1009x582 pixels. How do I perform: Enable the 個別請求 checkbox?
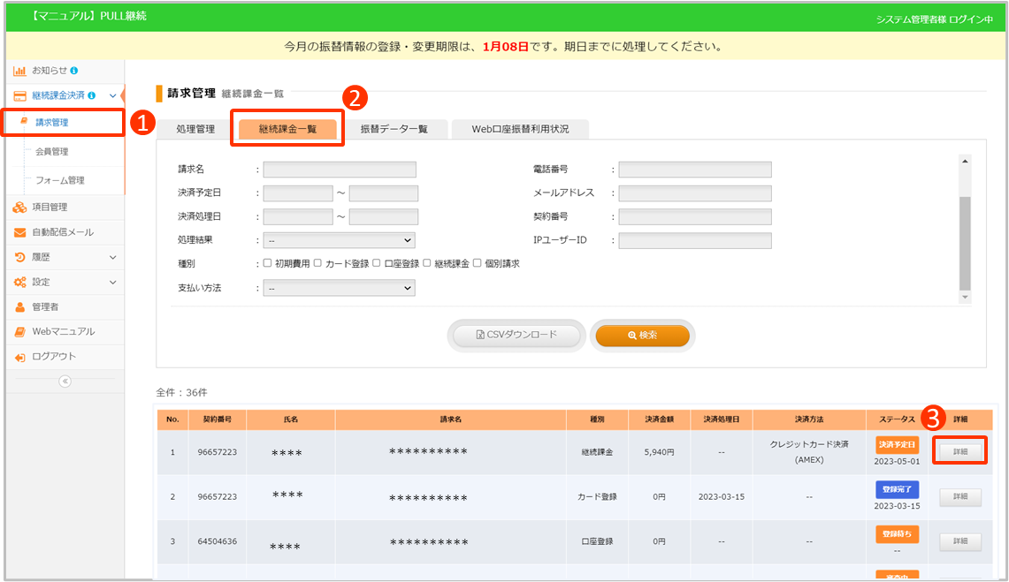tap(478, 263)
